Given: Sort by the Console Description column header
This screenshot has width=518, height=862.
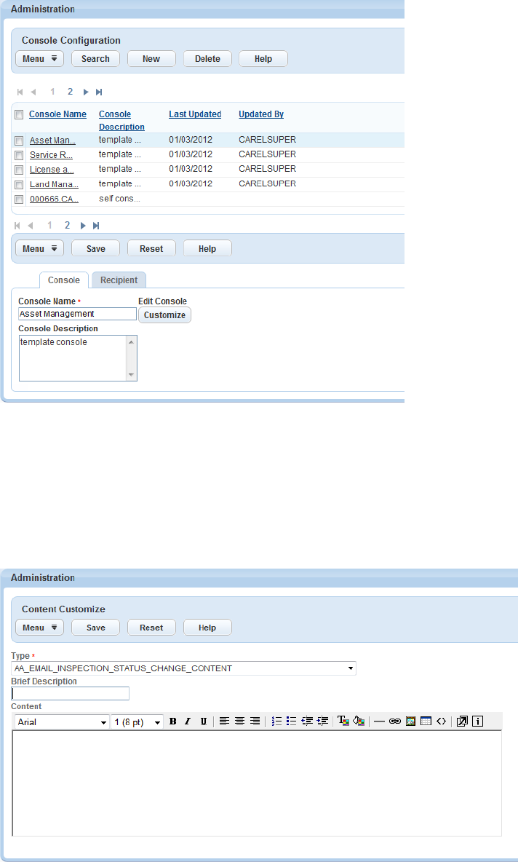Looking at the screenshot, I should pos(121,120).
